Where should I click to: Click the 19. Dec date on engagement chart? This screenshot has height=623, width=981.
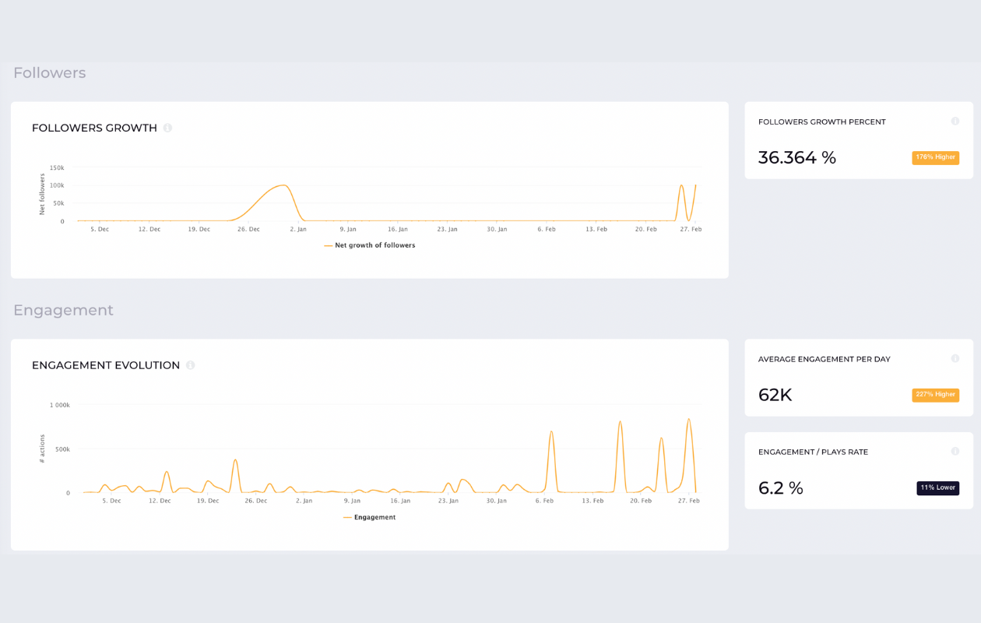(208, 502)
